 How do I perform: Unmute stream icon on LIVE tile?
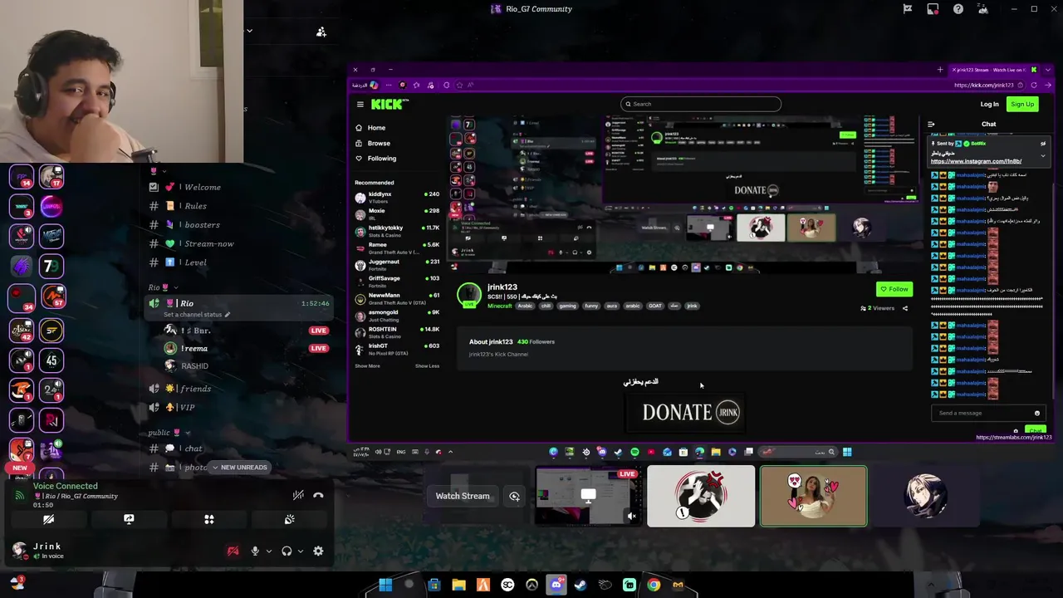(x=631, y=516)
